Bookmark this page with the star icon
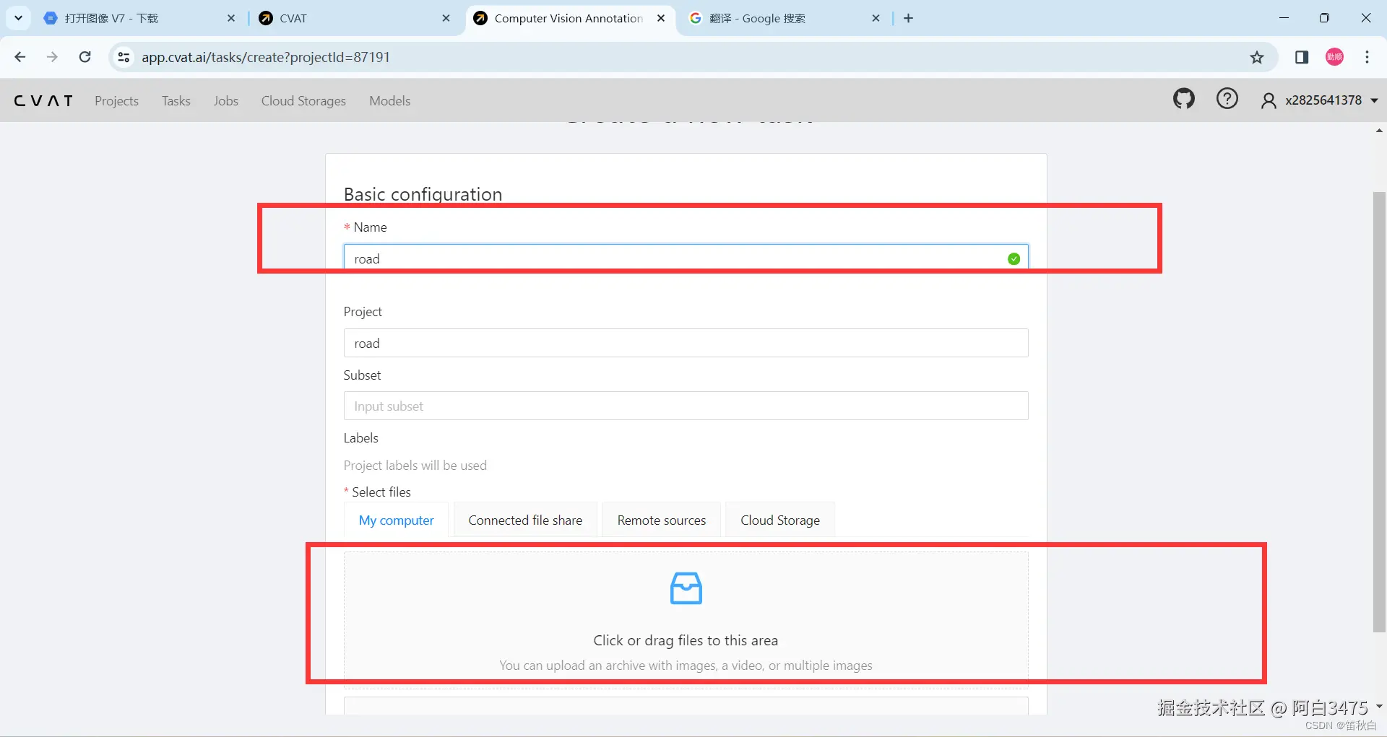 coord(1257,57)
